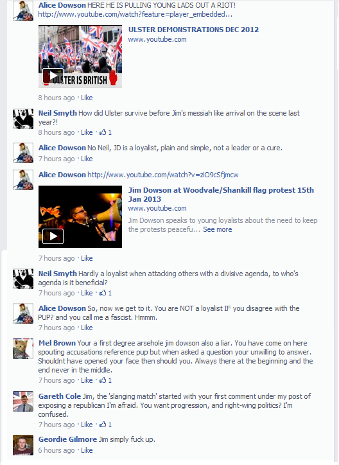Like Alice Dowson's 'JD is a loyalist' comment

click(x=87, y=159)
